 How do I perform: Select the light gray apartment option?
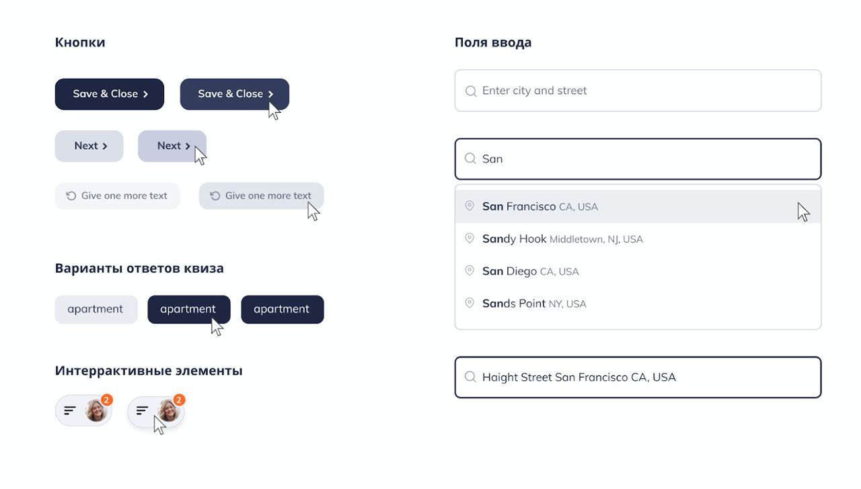pos(96,309)
